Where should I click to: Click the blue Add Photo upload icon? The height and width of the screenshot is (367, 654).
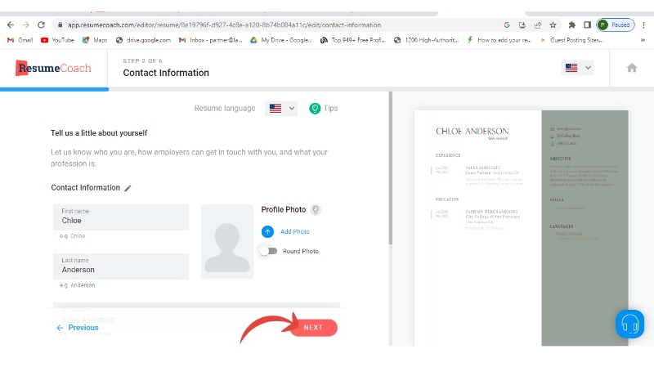tap(267, 231)
